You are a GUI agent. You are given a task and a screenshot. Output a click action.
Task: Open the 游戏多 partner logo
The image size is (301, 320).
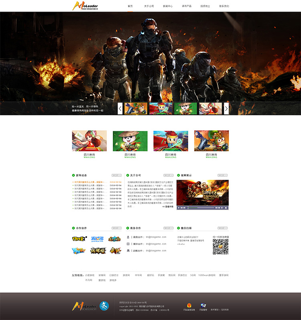pyautogui.click(x=97, y=239)
